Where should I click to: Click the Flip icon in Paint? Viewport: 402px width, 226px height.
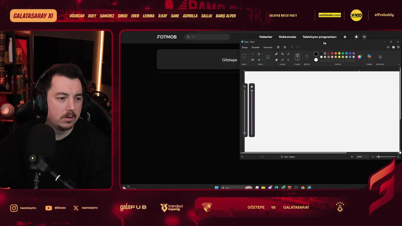tap(259, 60)
